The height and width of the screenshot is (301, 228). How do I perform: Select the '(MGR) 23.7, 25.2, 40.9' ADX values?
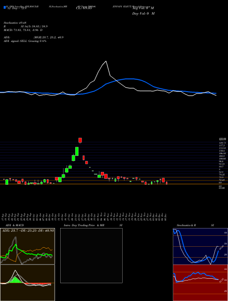[x=48, y=37]
